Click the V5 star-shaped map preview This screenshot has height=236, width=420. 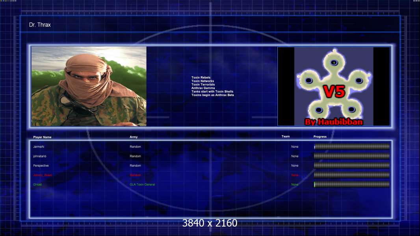pyautogui.click(x=334, y=86)
